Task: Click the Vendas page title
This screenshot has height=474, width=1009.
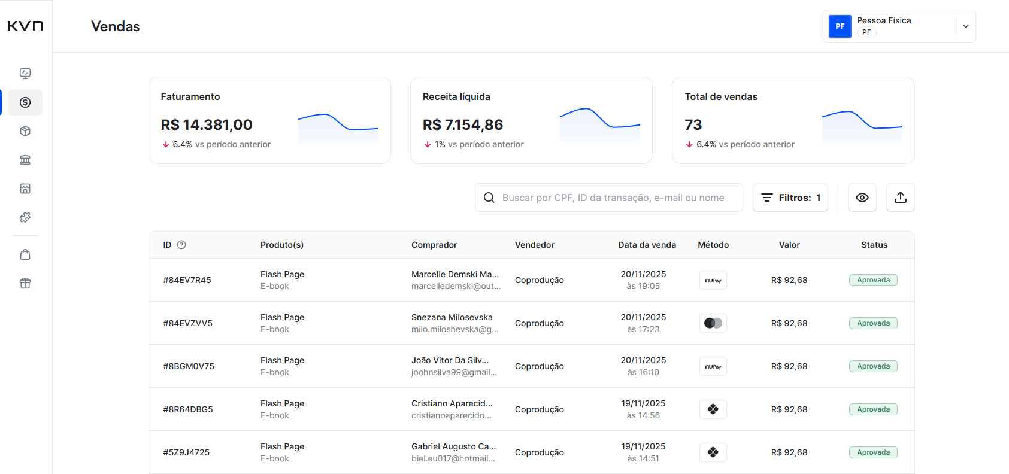Action: 116,26
